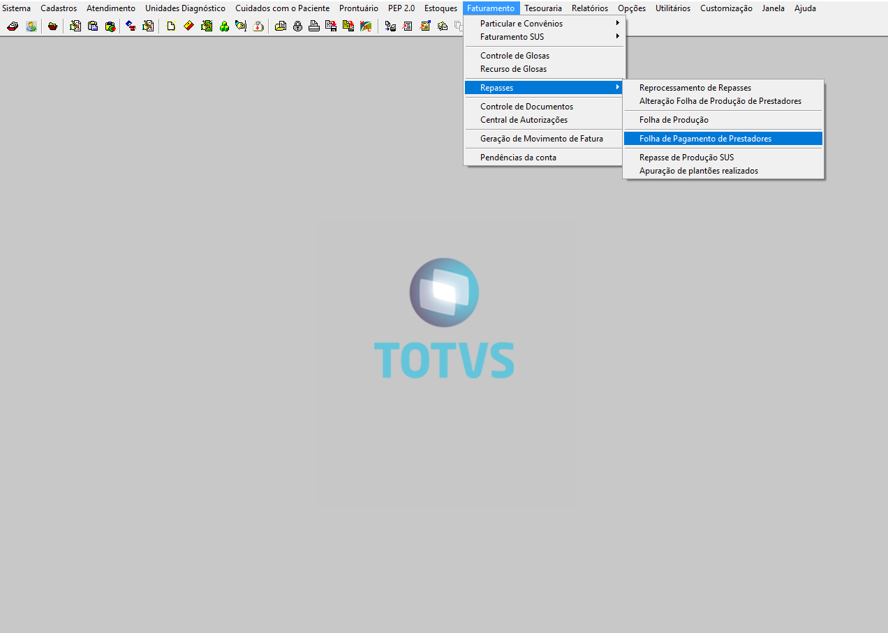The image size is (888, 633).
Task: Click the green people group toolbar icon
Action: pos(224,26)
